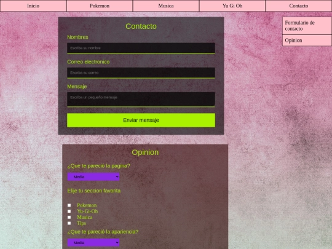The height and width of the screenshot is (249, 332).
Task: Jump to Formulario de contacto link
Action: click(307, 26)
